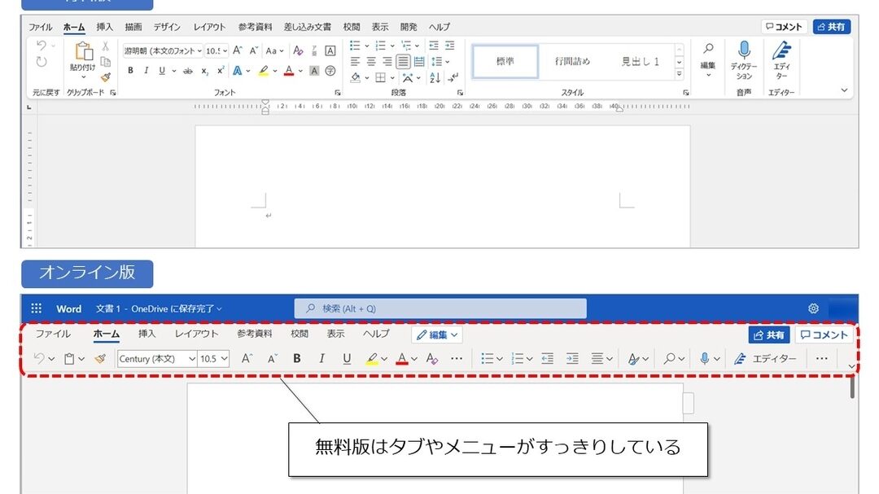Toggle Bold in the online Word toolbar
The height and width of the screenshot is (494, 879).
click(297, 358)
